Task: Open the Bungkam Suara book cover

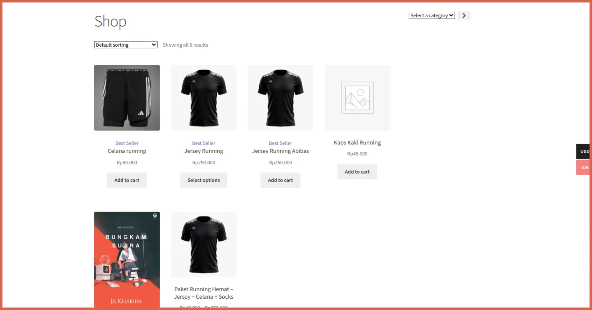Action: point(127,259)
